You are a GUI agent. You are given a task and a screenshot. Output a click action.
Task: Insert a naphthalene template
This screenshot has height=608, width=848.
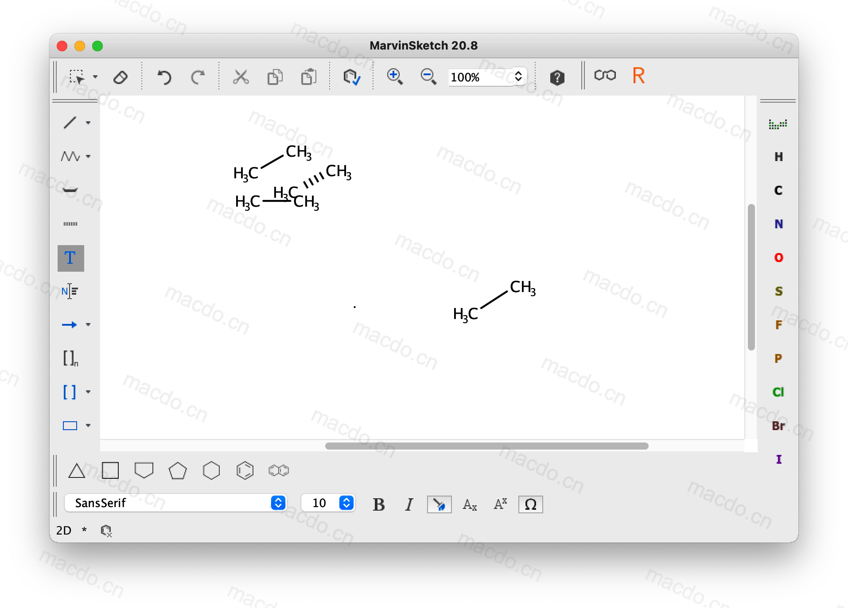pos(279,470)
